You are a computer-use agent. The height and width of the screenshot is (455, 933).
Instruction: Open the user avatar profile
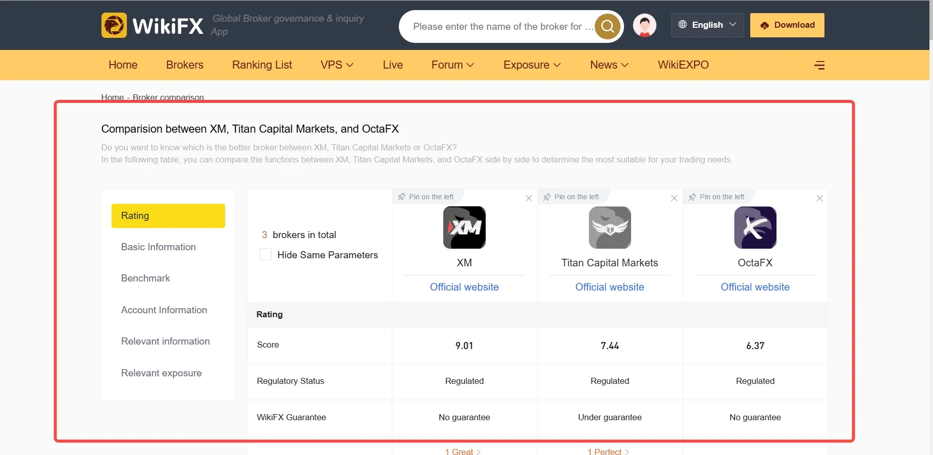[645, 25]
